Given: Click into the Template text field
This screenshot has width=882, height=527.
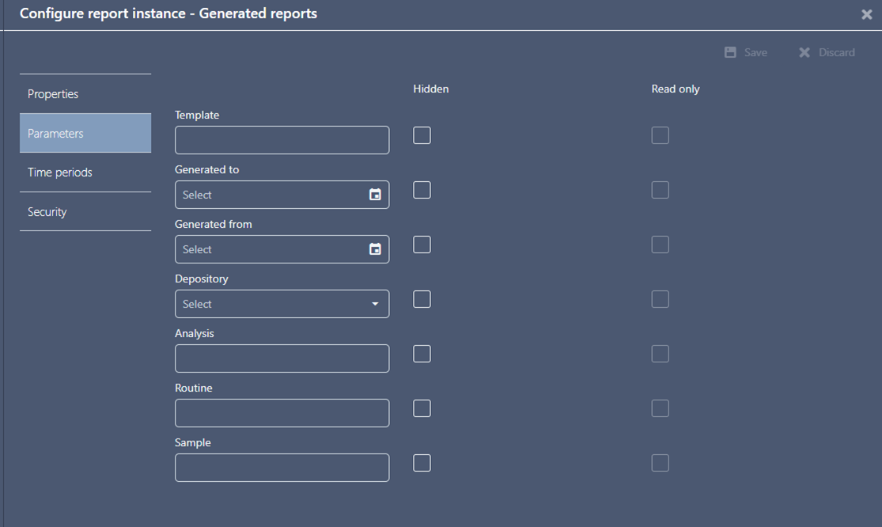Looking at the screenshot, I should click(282, 140).
